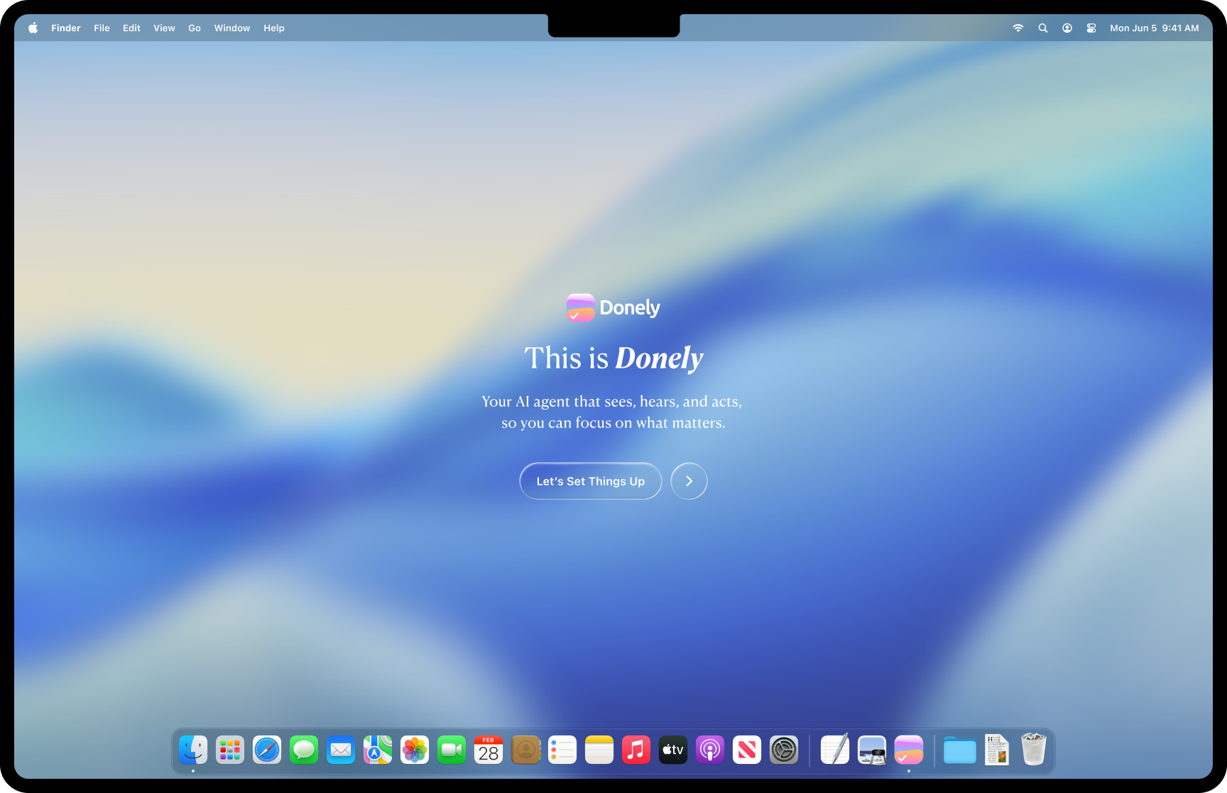Open Contacts from the Dock
This screenshot has height=793, width=1227.
point(525,750)
